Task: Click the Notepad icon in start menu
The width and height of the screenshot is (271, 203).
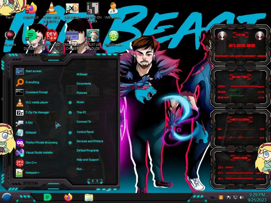Action: (20, 133)
